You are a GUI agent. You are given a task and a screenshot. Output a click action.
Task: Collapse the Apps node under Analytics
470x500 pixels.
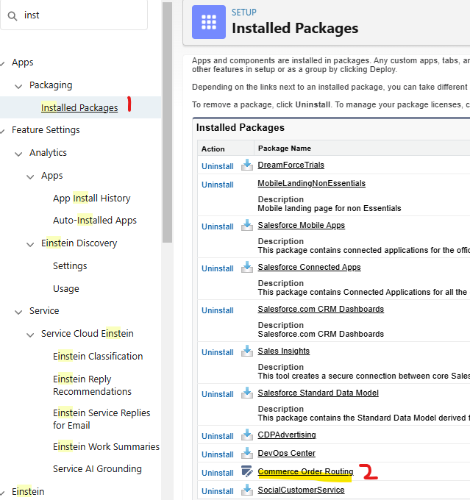(x=30, y=176)
